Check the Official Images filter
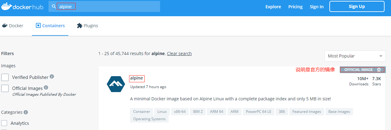Image resolution: width=391 pixels, height=130 pixels. point(5,88)
